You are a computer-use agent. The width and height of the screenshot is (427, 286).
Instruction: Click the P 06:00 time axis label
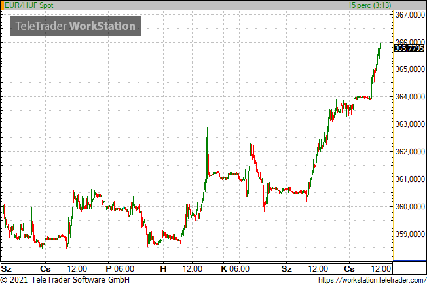pos(120,269)
